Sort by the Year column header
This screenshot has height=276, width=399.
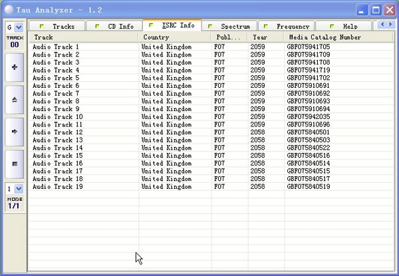pos(266,37)
